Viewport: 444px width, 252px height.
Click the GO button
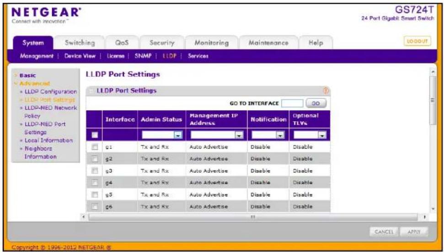coord(316,103)
